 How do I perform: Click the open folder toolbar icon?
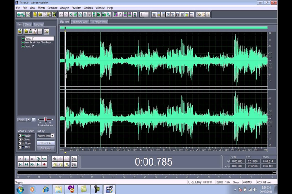tap(40, 14)
